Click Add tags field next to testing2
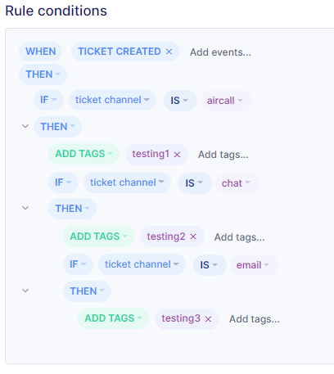The width and height of the screenshot is (334, 374). pyautogui.click(x=239, y=237)
